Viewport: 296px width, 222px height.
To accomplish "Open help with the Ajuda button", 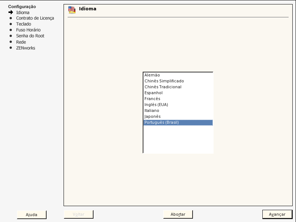I will pyautogui.click(x=31, y=215).
